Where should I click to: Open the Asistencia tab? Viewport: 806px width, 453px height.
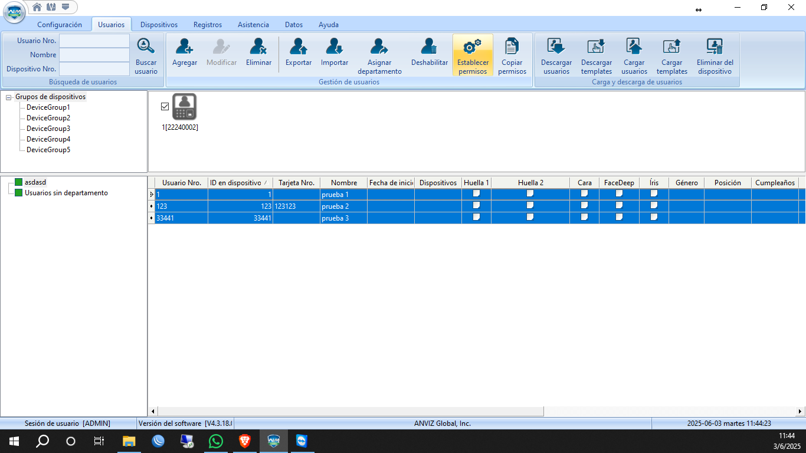(x=254, y=25)
